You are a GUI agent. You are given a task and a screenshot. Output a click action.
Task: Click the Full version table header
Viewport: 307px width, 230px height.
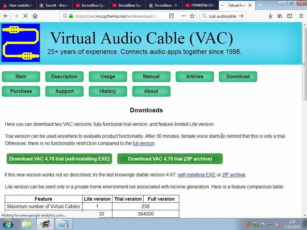[x=161, y=199]
